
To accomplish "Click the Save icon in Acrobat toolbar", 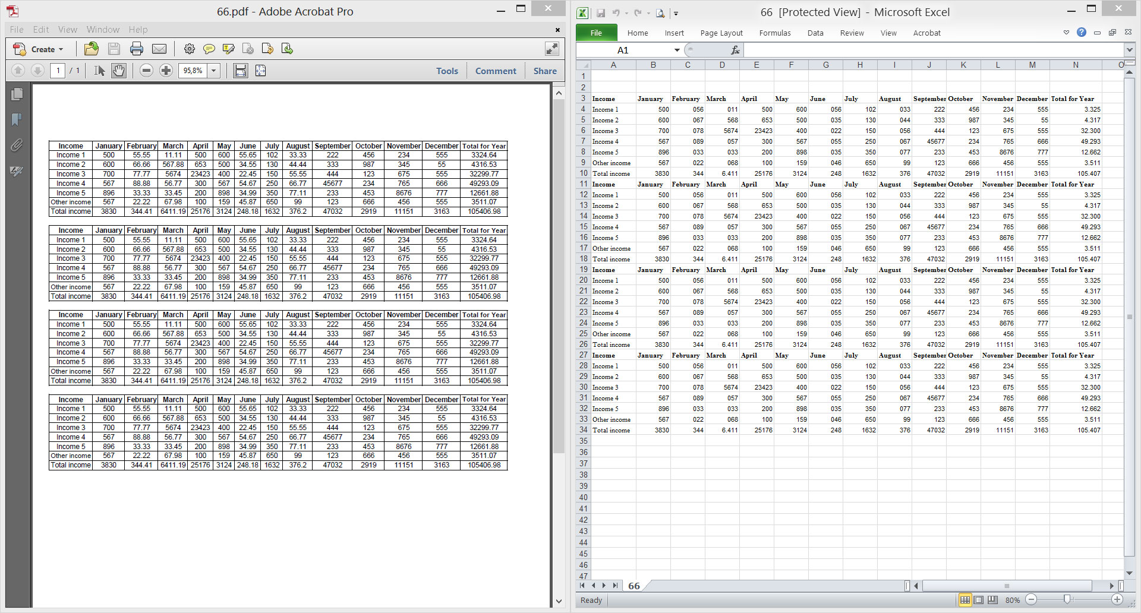I will point(114,49).
